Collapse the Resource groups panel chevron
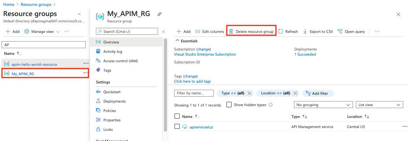Image resolution: width=408 pixels, height=141 pixels. click(79, 14)
